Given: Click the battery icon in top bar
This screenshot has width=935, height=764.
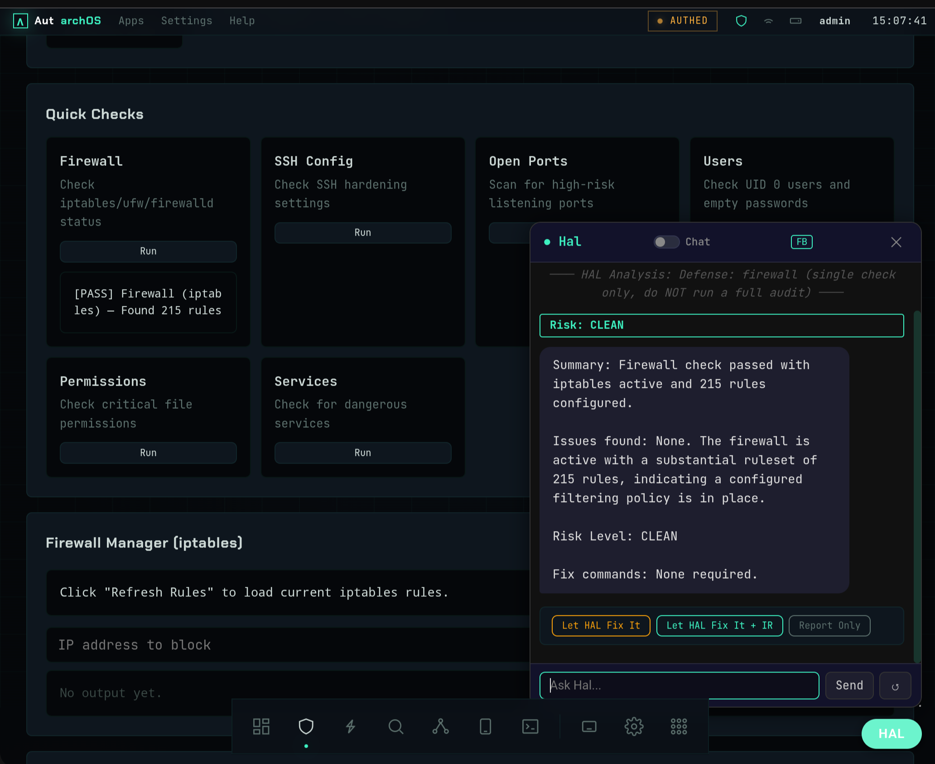Looking at the screenshot, I should tap(795, 21).
